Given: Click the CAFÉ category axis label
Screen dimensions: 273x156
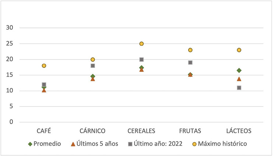Looking at the screenshot, I should point(44,130).
